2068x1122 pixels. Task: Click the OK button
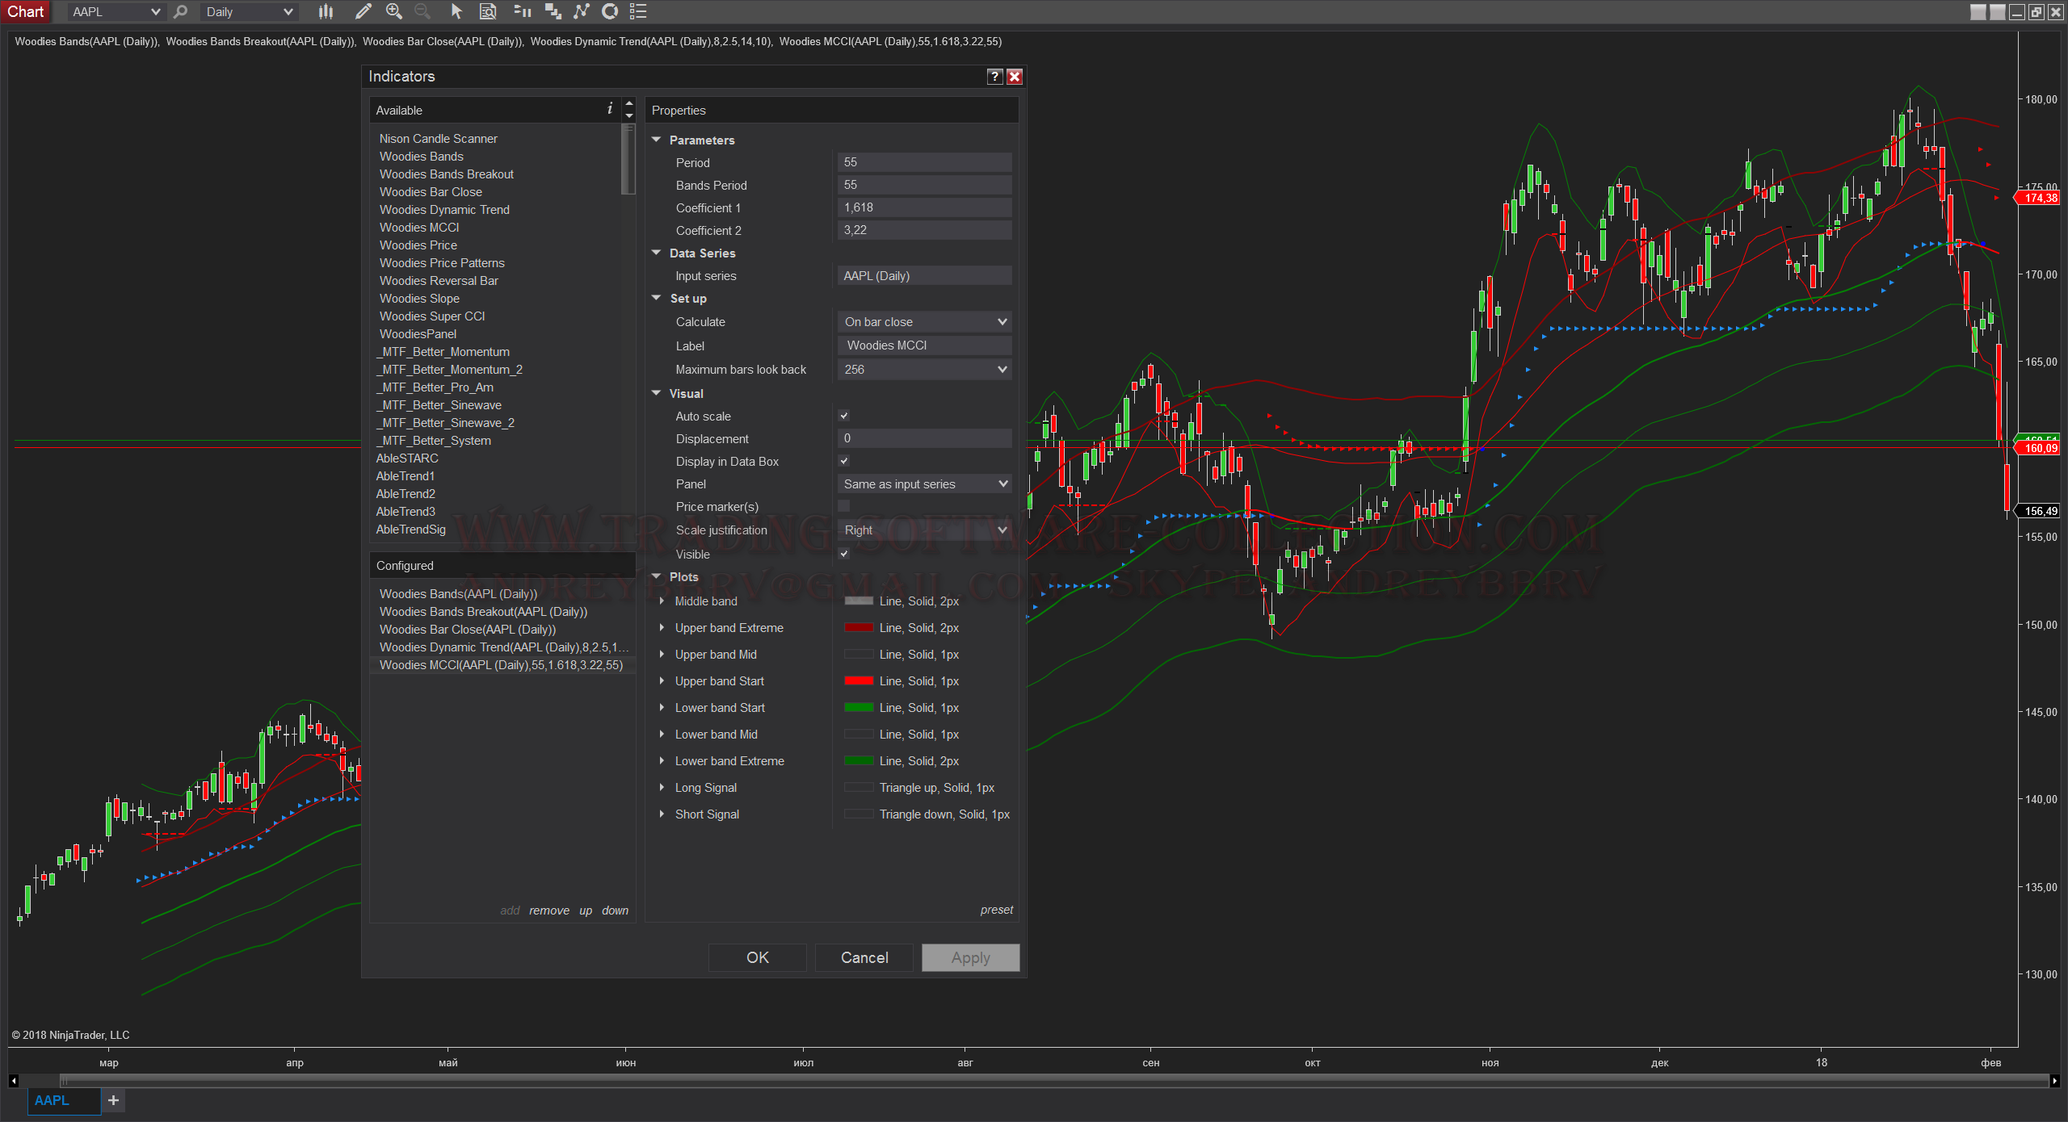757,957
